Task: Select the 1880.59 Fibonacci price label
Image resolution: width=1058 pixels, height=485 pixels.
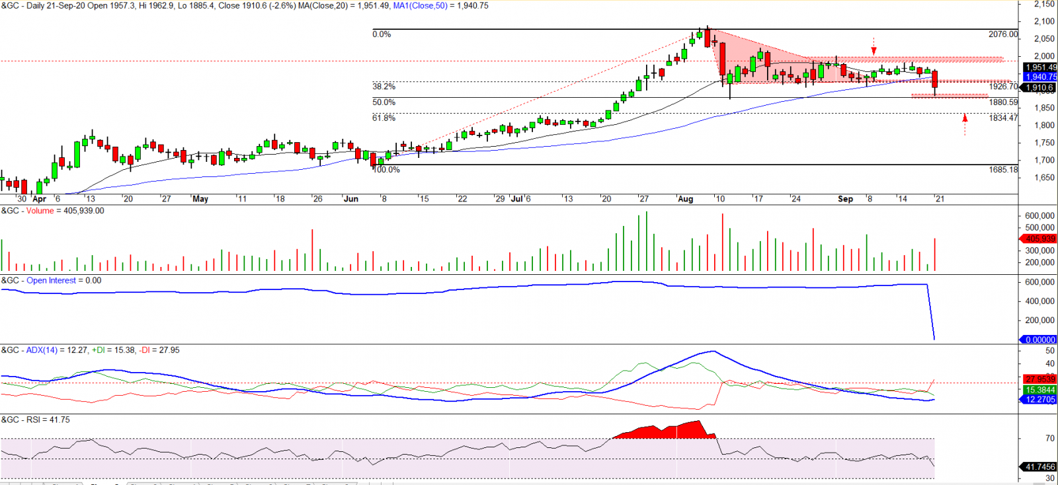Action: pyautogui.click(x=1003, y=102)
